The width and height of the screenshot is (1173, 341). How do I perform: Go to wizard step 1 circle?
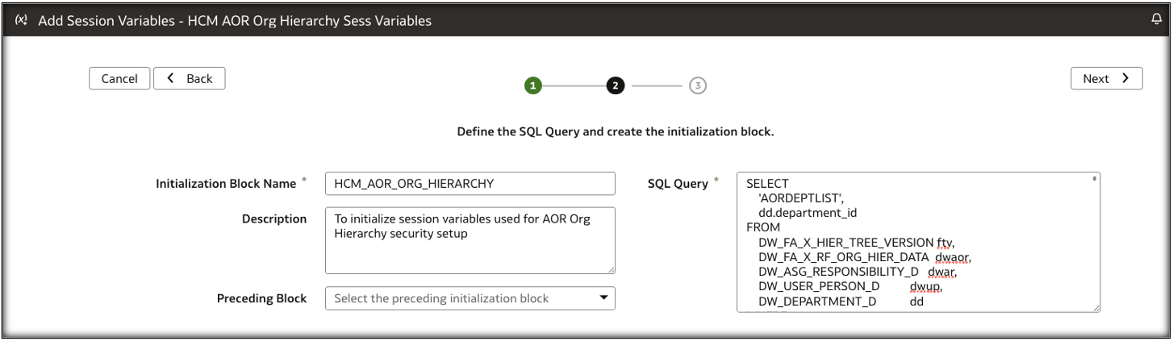[533, 85]
